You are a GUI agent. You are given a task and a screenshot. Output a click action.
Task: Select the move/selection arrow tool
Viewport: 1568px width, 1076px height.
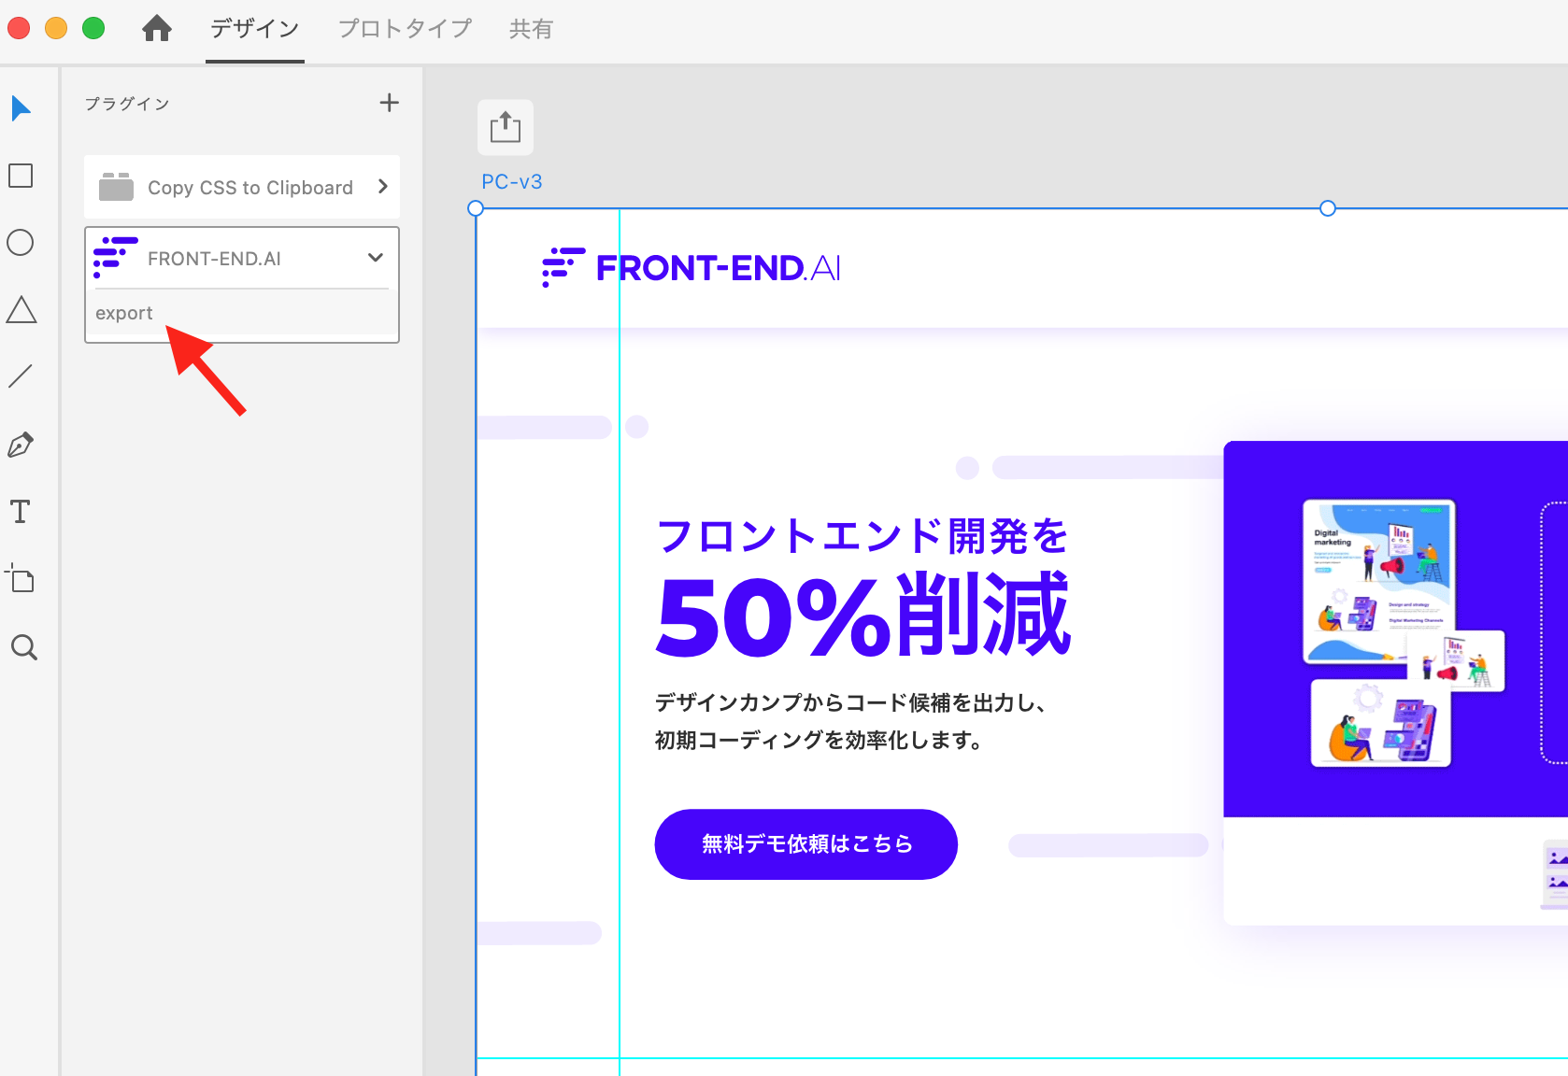tap(21, 108)
